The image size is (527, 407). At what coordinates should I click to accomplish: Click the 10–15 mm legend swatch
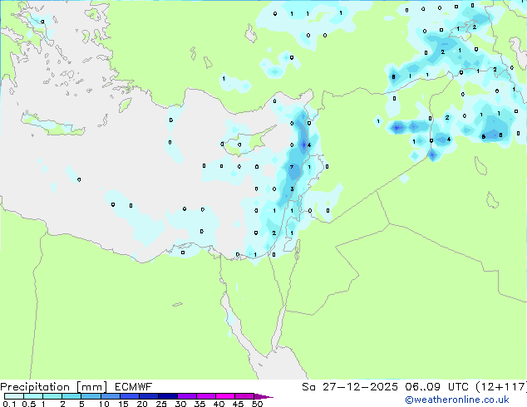coord(110,396)
